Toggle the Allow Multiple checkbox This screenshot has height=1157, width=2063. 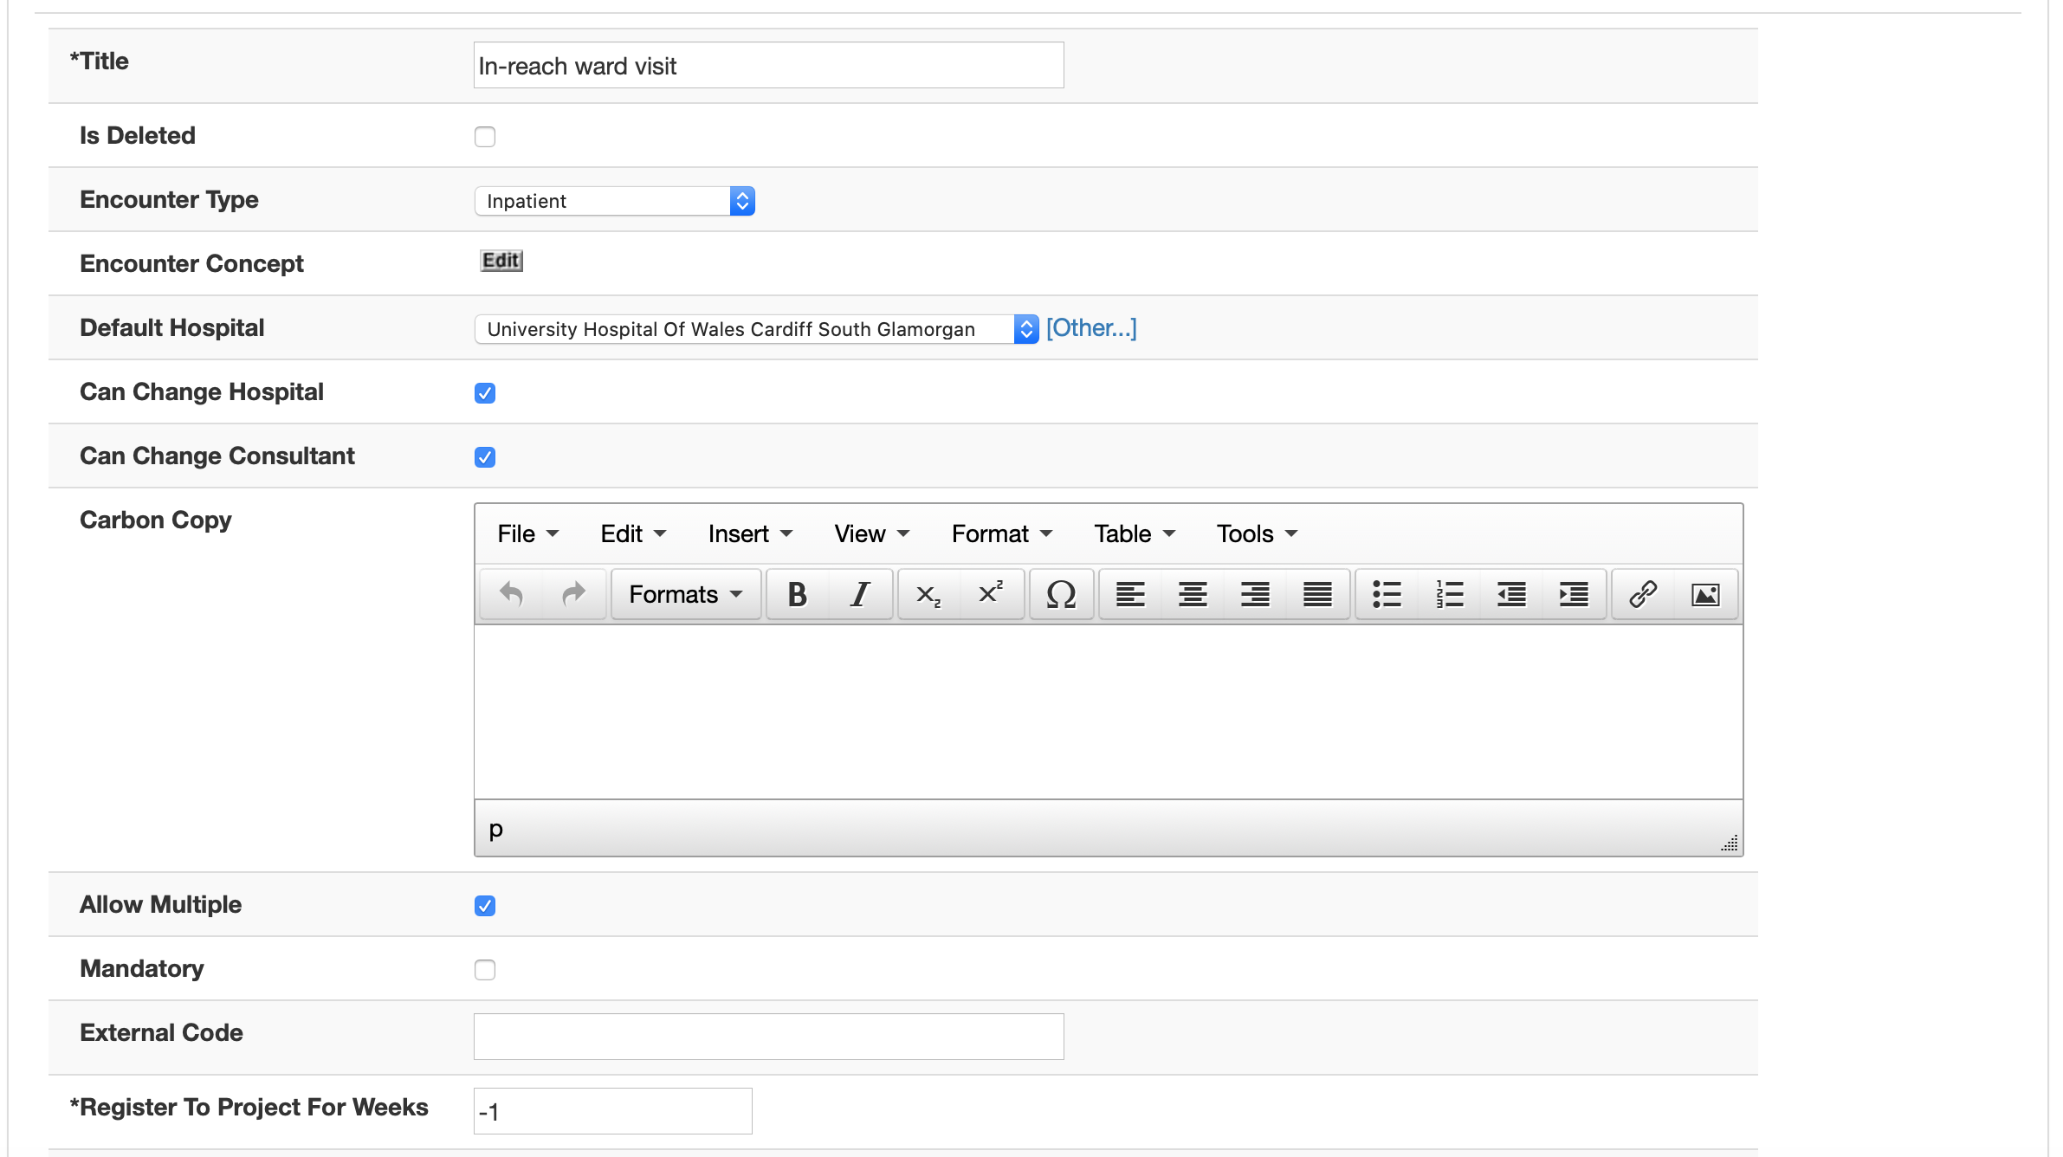coord(485,905)
